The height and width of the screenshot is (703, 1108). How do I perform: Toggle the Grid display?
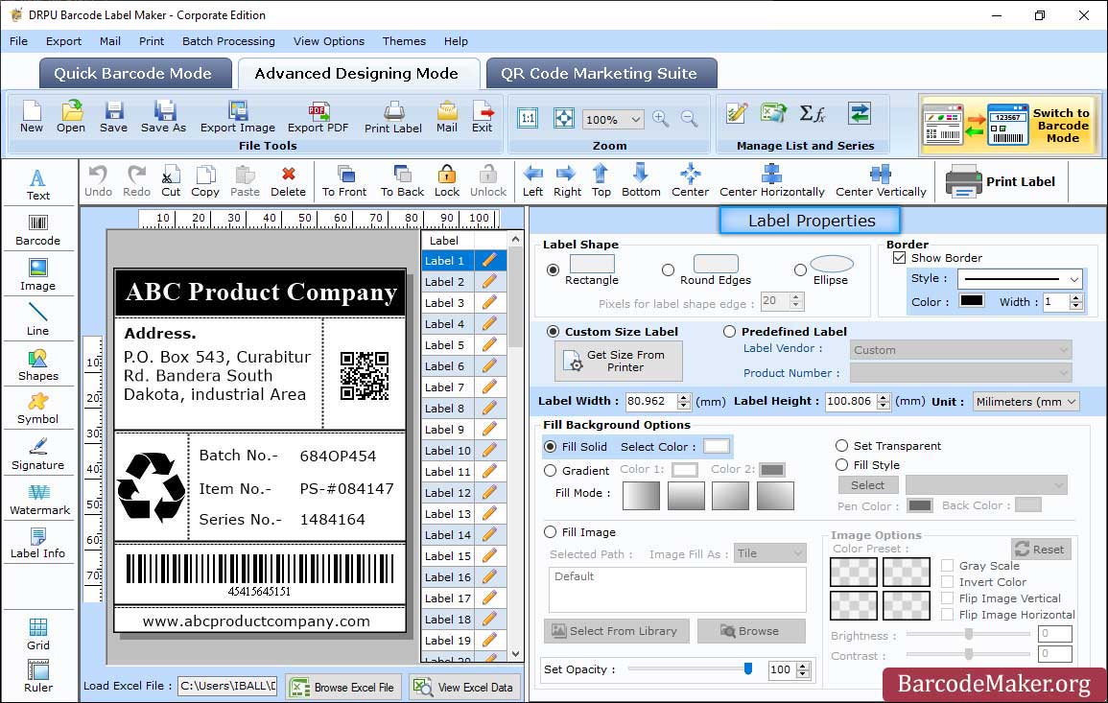[x=38, y=635]
